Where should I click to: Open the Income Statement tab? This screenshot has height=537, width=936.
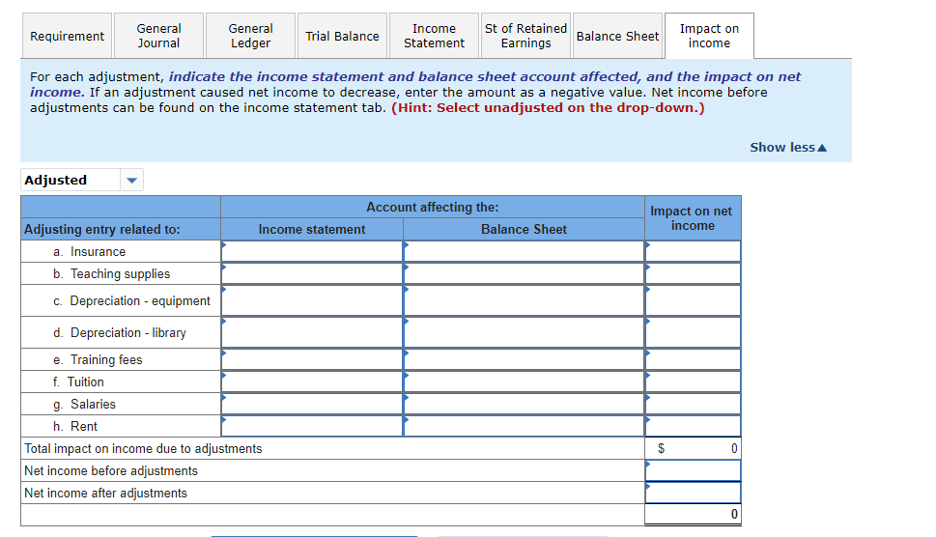434,36
